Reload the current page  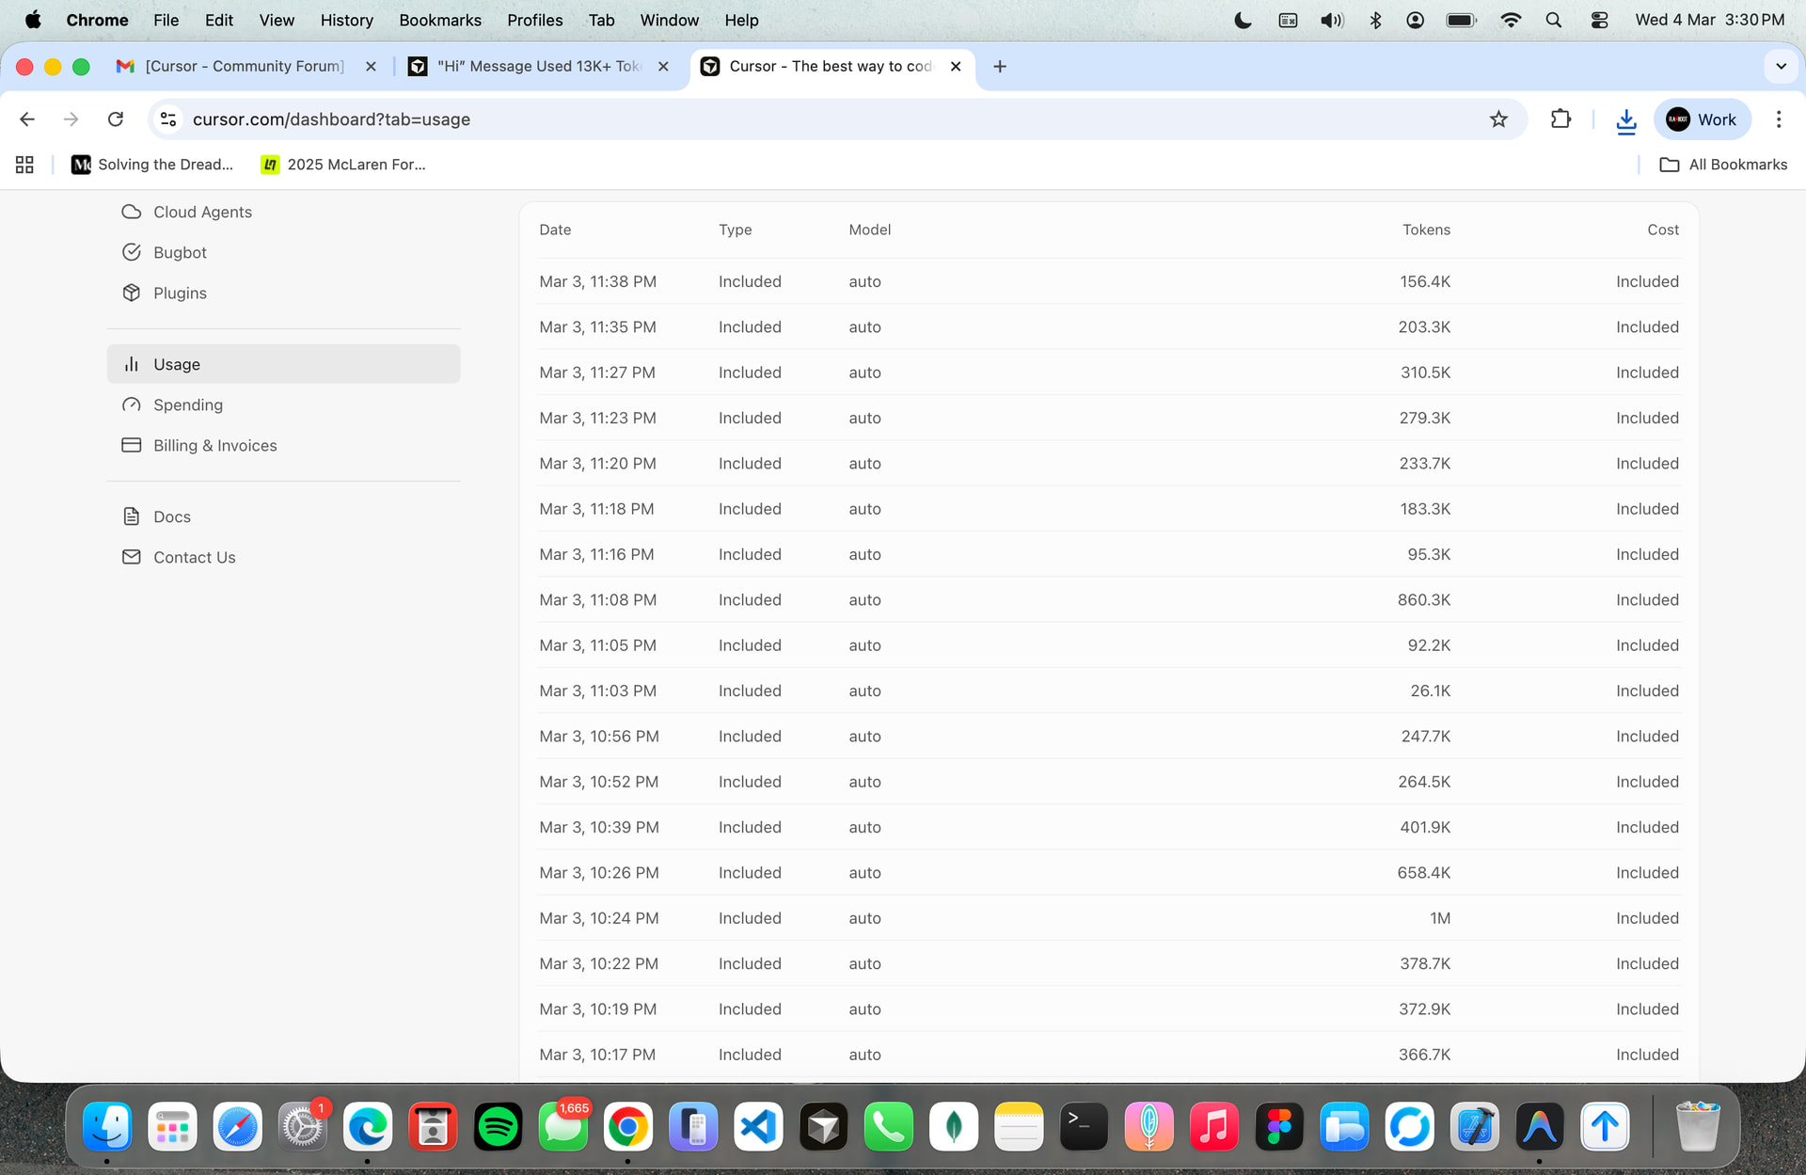[x=116, y=119]
